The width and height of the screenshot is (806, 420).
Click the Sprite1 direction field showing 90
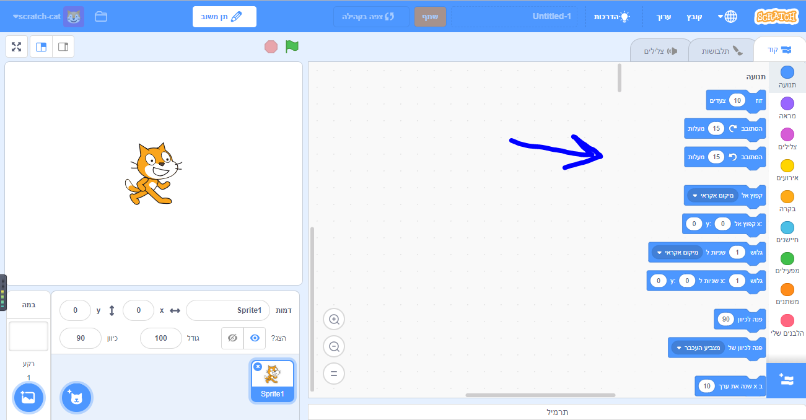click(80, 338)
